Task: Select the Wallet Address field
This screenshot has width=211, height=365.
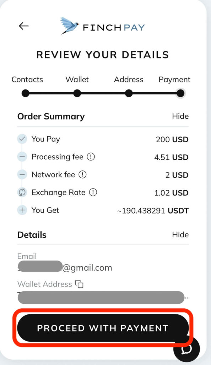Action: click(103, 297)
